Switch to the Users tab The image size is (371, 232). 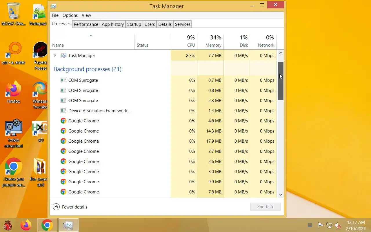tap(150, 24)
